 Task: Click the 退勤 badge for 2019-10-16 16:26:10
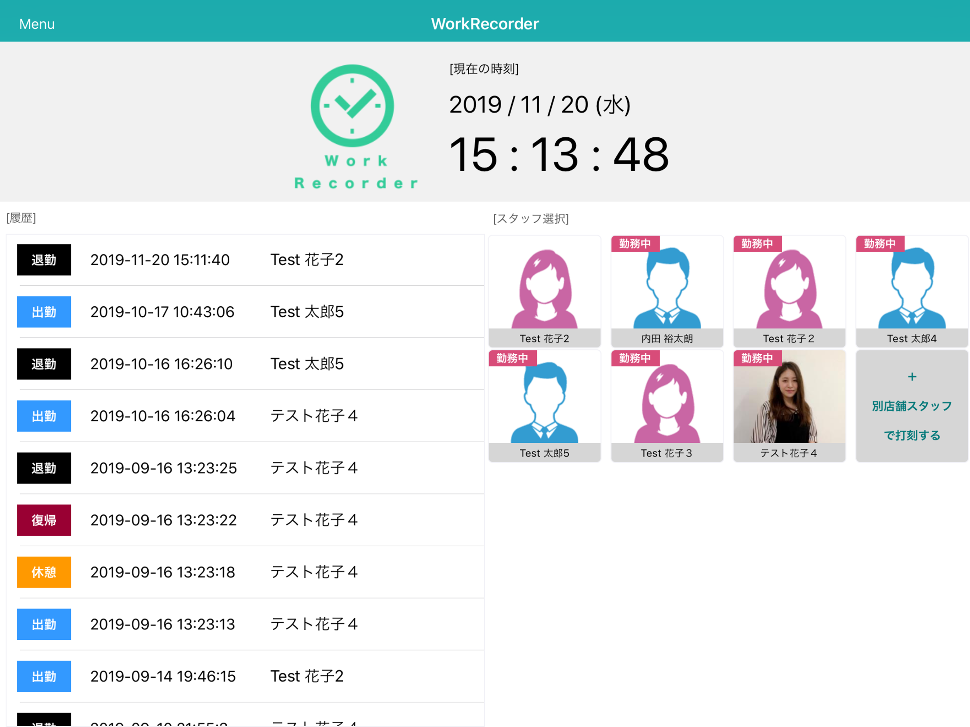pos(44,364)
